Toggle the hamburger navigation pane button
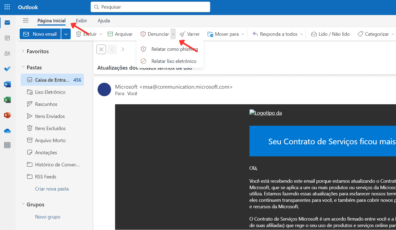 pos(26,21)
